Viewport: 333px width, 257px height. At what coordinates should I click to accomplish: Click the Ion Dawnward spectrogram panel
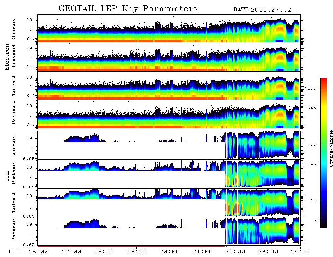coord(169,231)
